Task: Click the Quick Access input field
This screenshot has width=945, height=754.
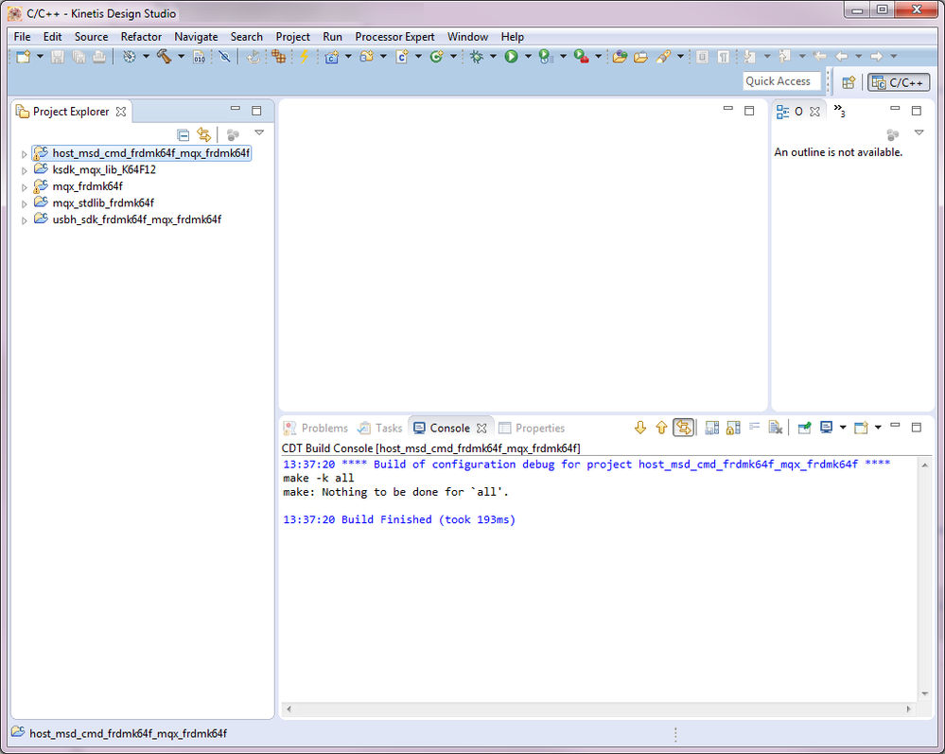Action: tap(781, 81)
